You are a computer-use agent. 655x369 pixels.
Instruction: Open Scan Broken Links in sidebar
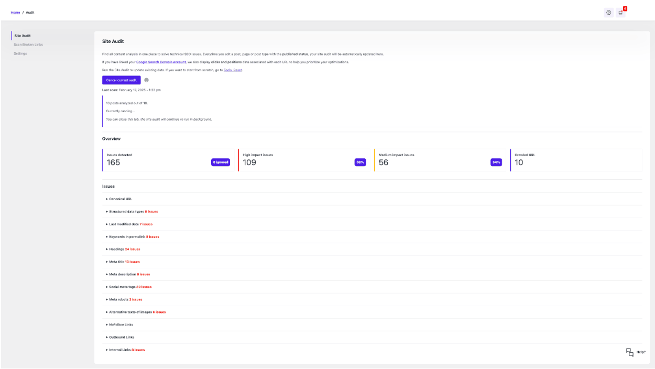click(x=28, y=45)
